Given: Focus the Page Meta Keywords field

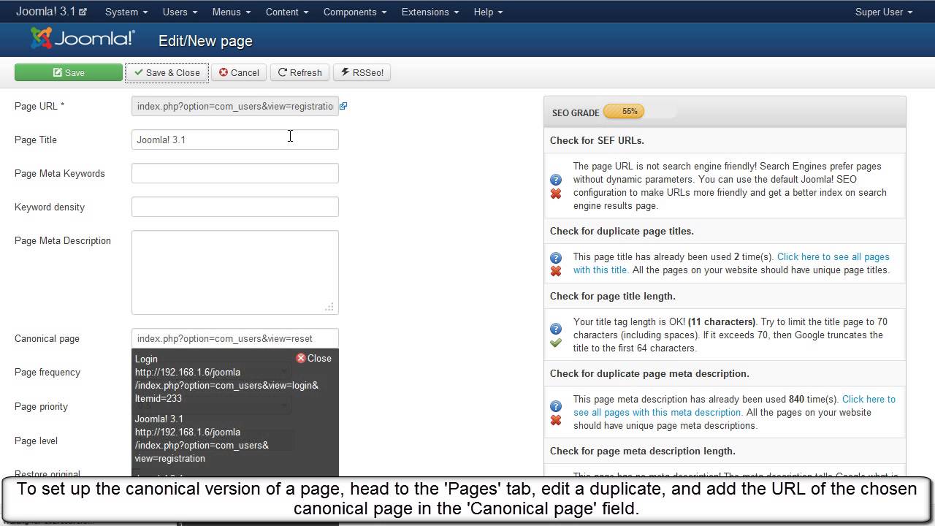Looking at the screenshot, I should pos(235,173).
